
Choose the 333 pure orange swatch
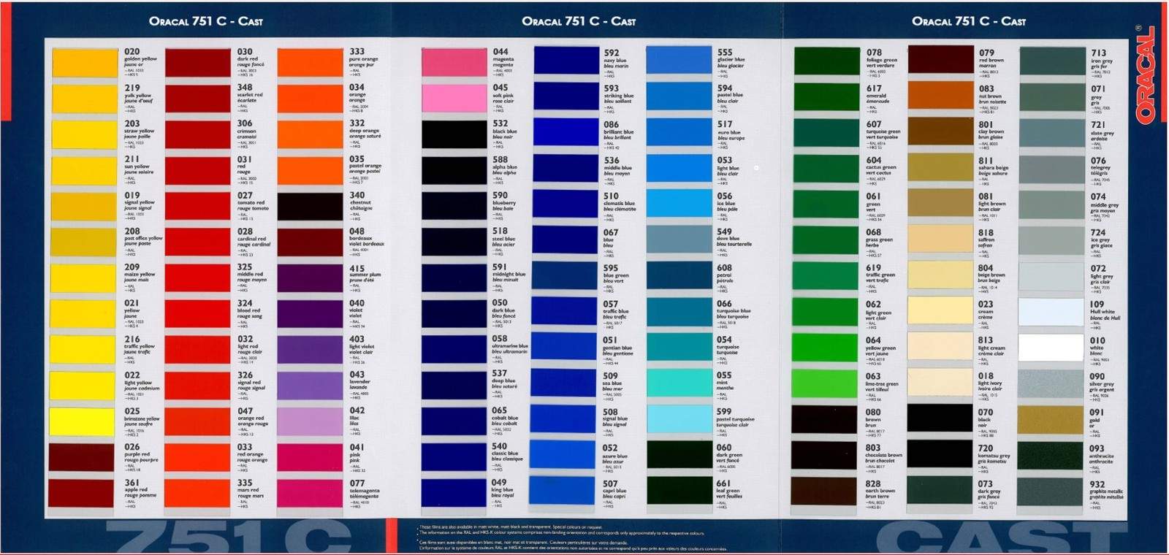(310, 63)
